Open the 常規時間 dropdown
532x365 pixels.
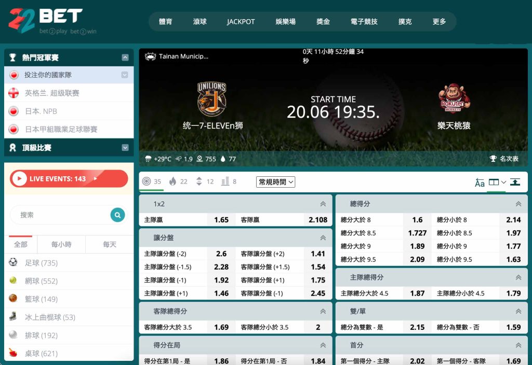coord(275,182)
